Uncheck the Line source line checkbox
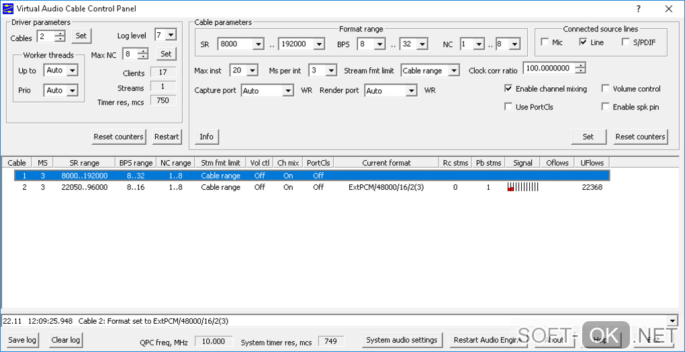Viewport: 685px width, 352px height. pyautogui.click(x=583, y=42)
